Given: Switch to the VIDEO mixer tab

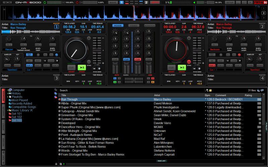Looking at the screenshot, I should click(x=134, y=25).
